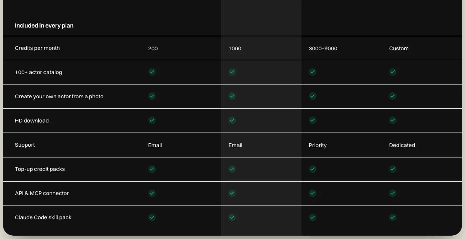Select the '1000' credits value
The height and width of the screenshot is (239, 465).
point(235,48)
